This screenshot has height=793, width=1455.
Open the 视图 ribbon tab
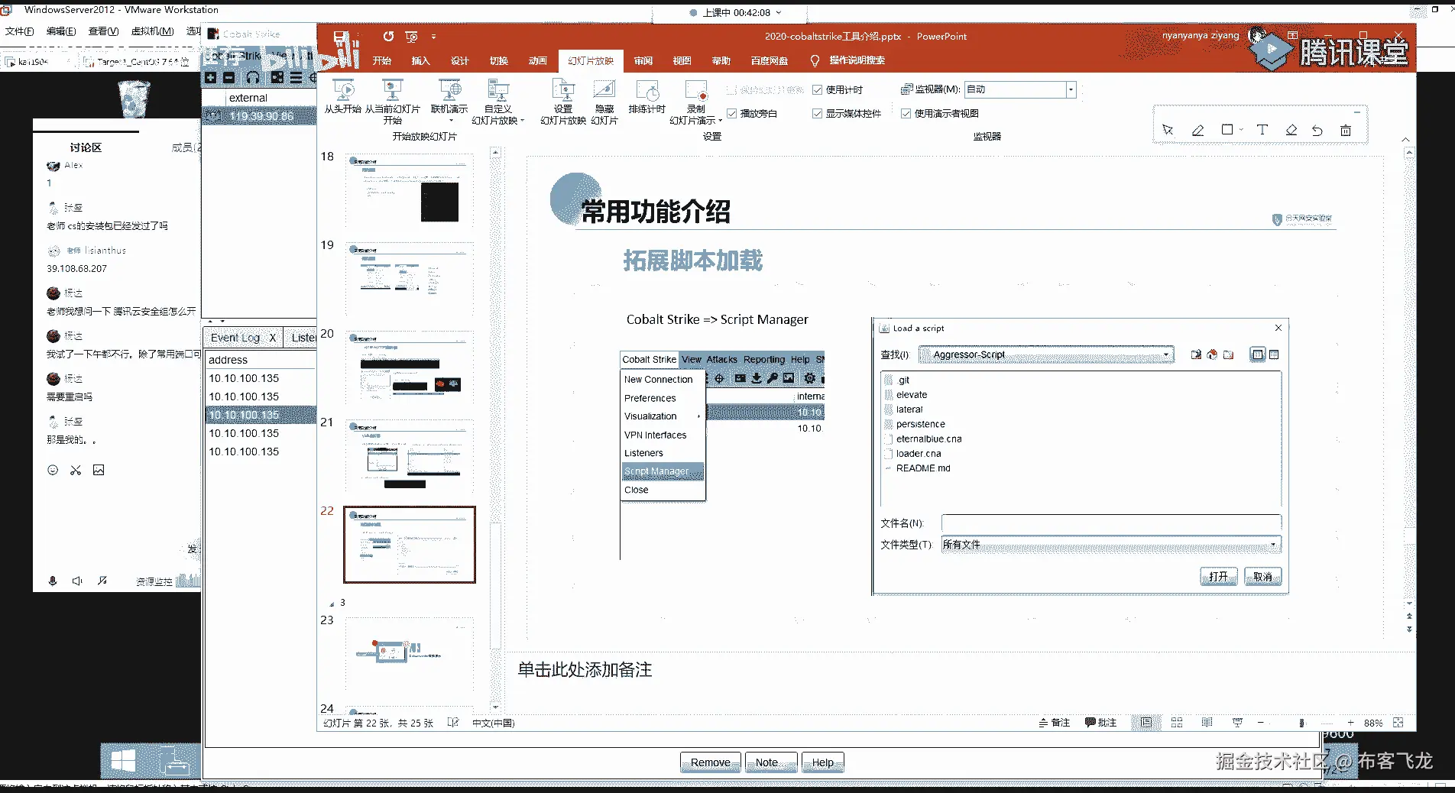(682, 61)
